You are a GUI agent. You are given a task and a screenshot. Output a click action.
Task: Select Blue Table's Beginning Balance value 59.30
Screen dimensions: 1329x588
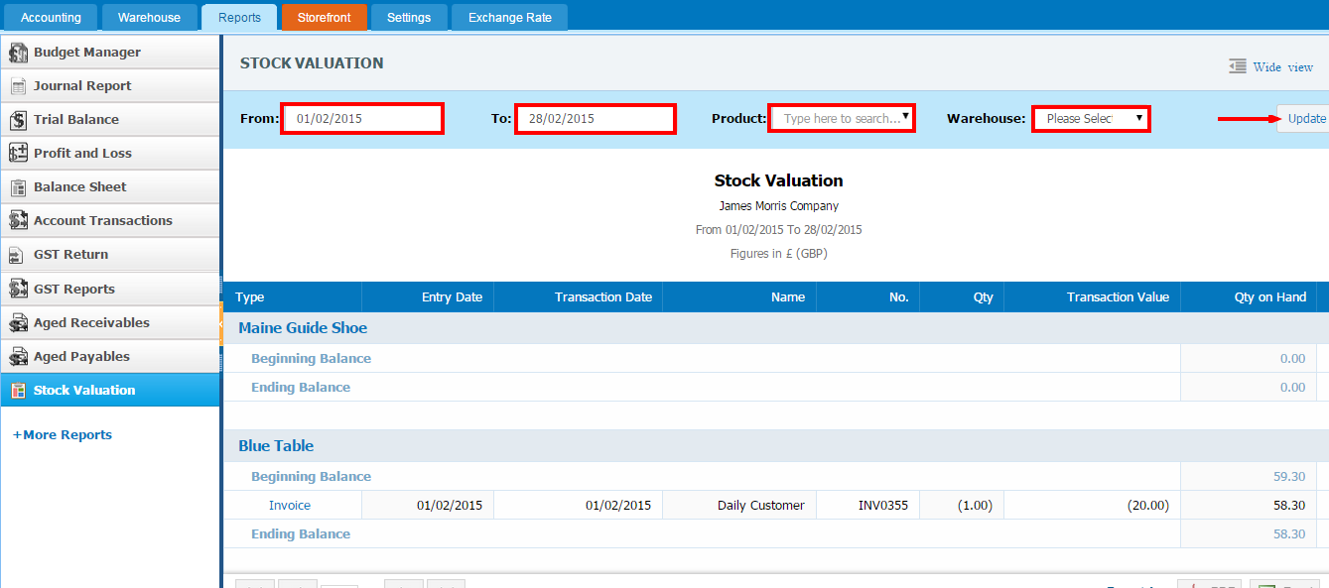[1289, 477]
